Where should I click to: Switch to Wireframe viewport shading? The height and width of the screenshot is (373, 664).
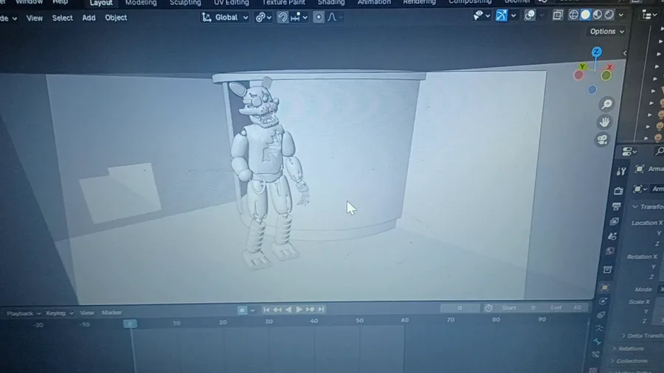pos(573,15)
